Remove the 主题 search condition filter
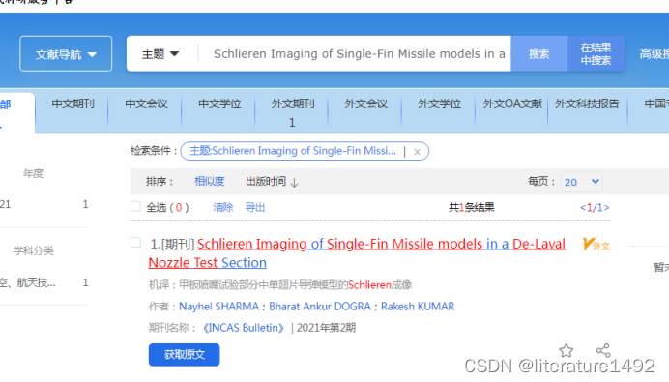669x382 pixels. tap(417, 152)
